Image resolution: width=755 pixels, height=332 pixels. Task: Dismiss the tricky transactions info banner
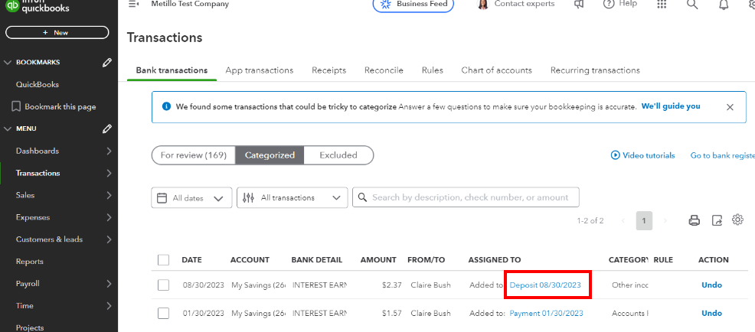click(730, 107)
